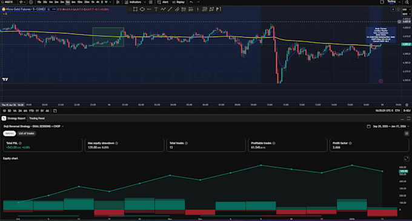Select the Rectangle drawing tool
412x221 pixels.
(135, 9)
